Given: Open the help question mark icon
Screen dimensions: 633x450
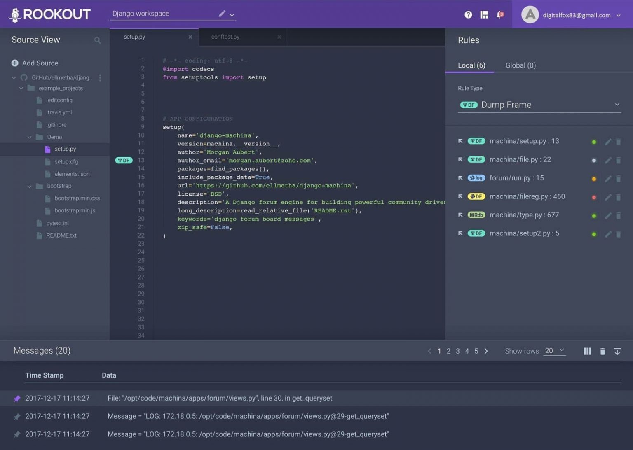Looking at the screenshot, I should [468, 15].
